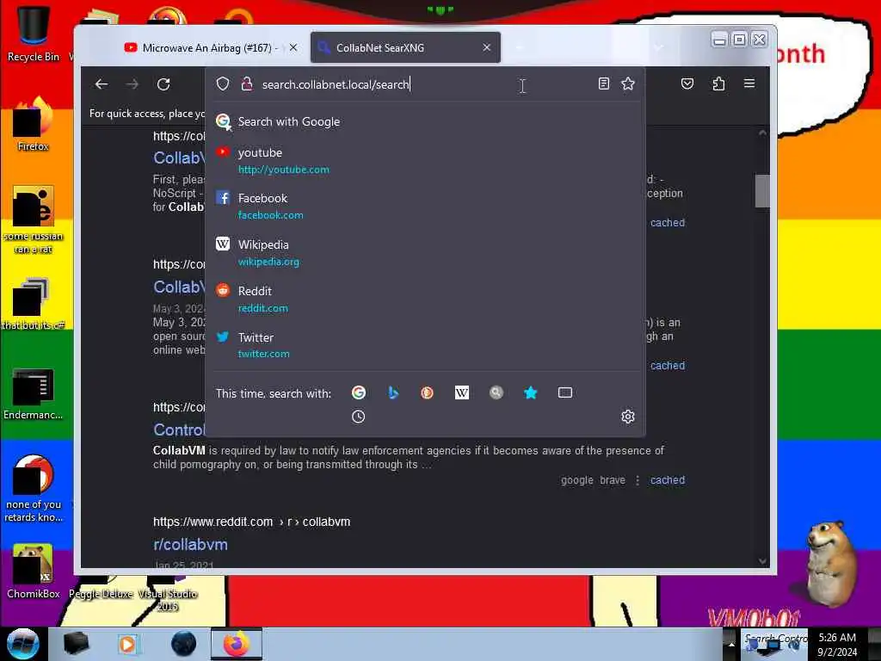This screenshot has width=881, height=661.
Task: Select Peggle Deluxe desktop icon
Action: click(x=101, y=588)
